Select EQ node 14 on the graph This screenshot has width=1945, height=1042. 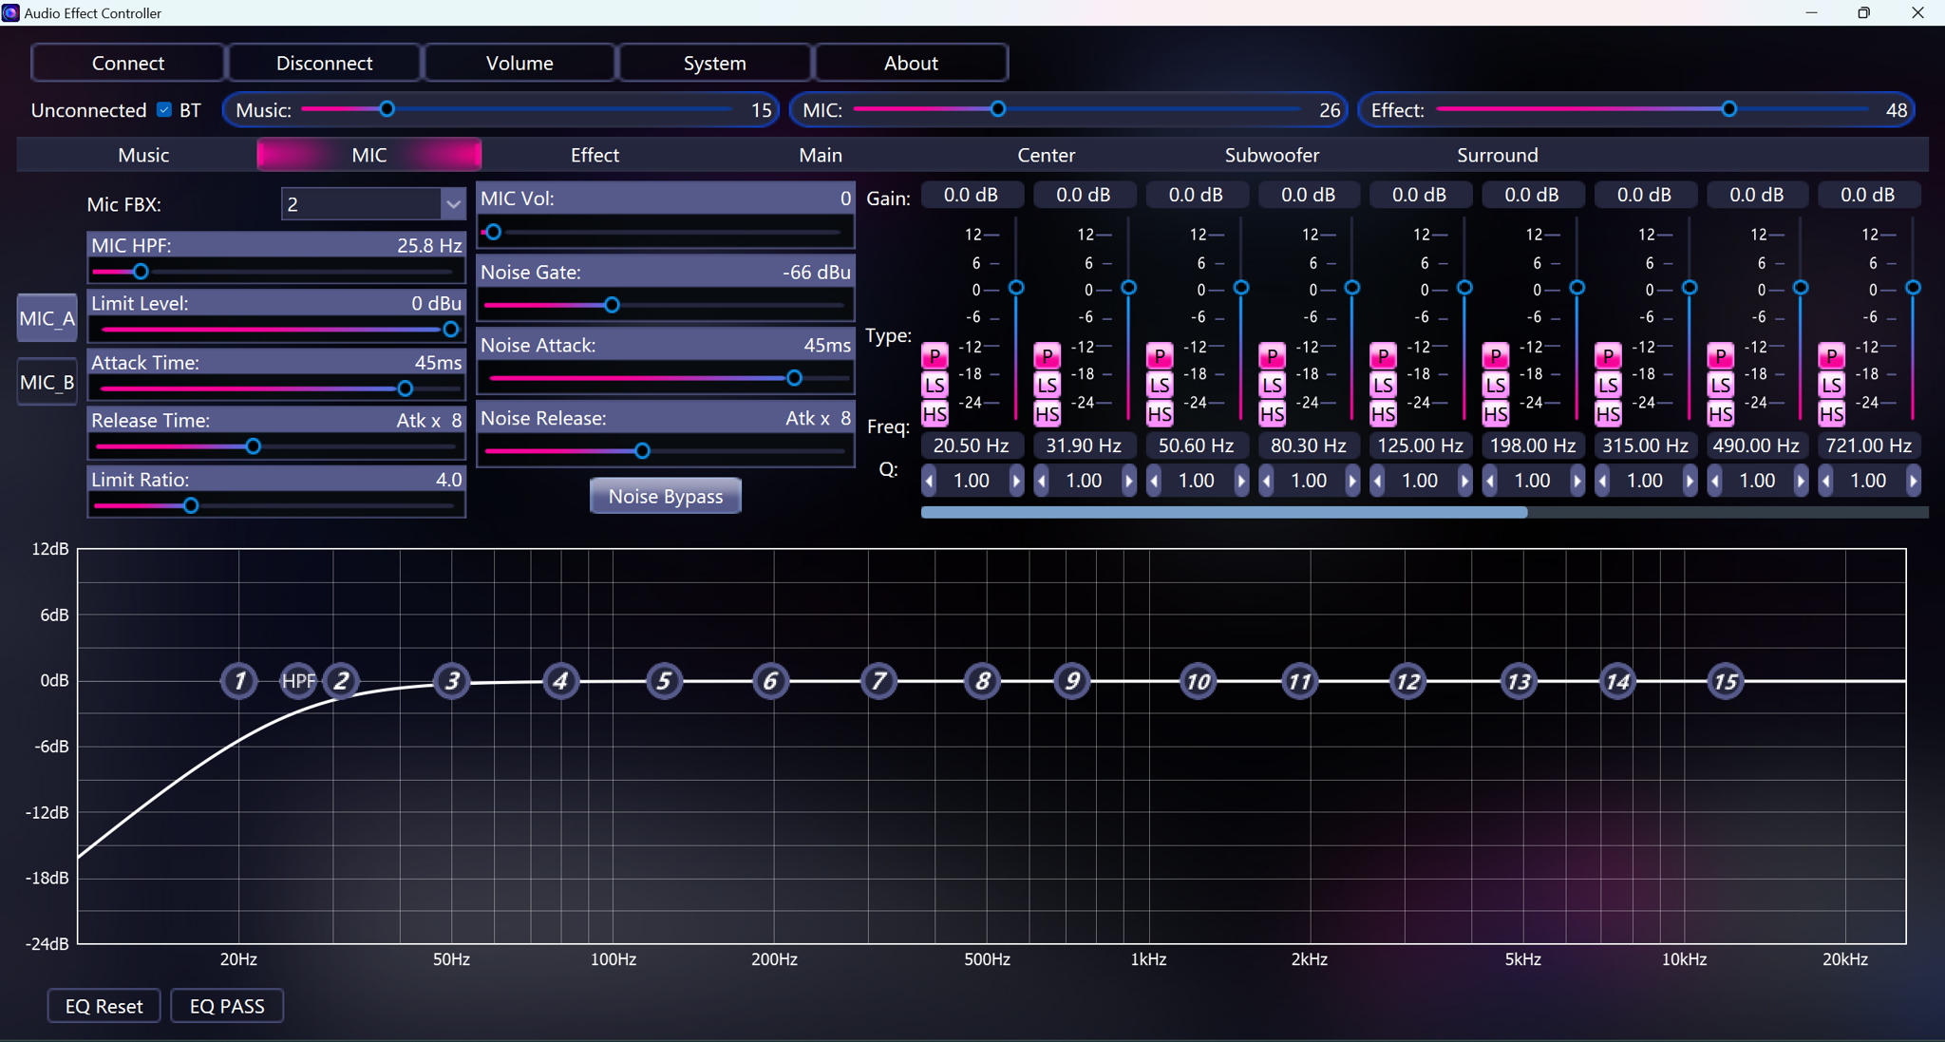1617,680
